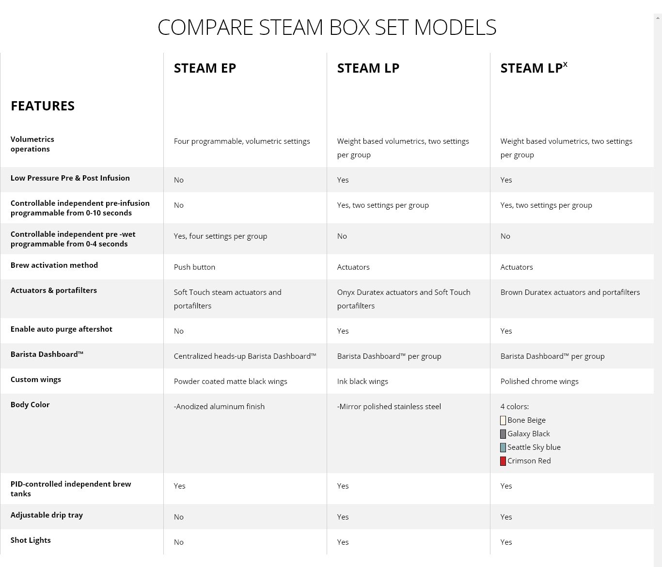
Task: Click the FEATURES header label
Action: [x=43, y=106]
